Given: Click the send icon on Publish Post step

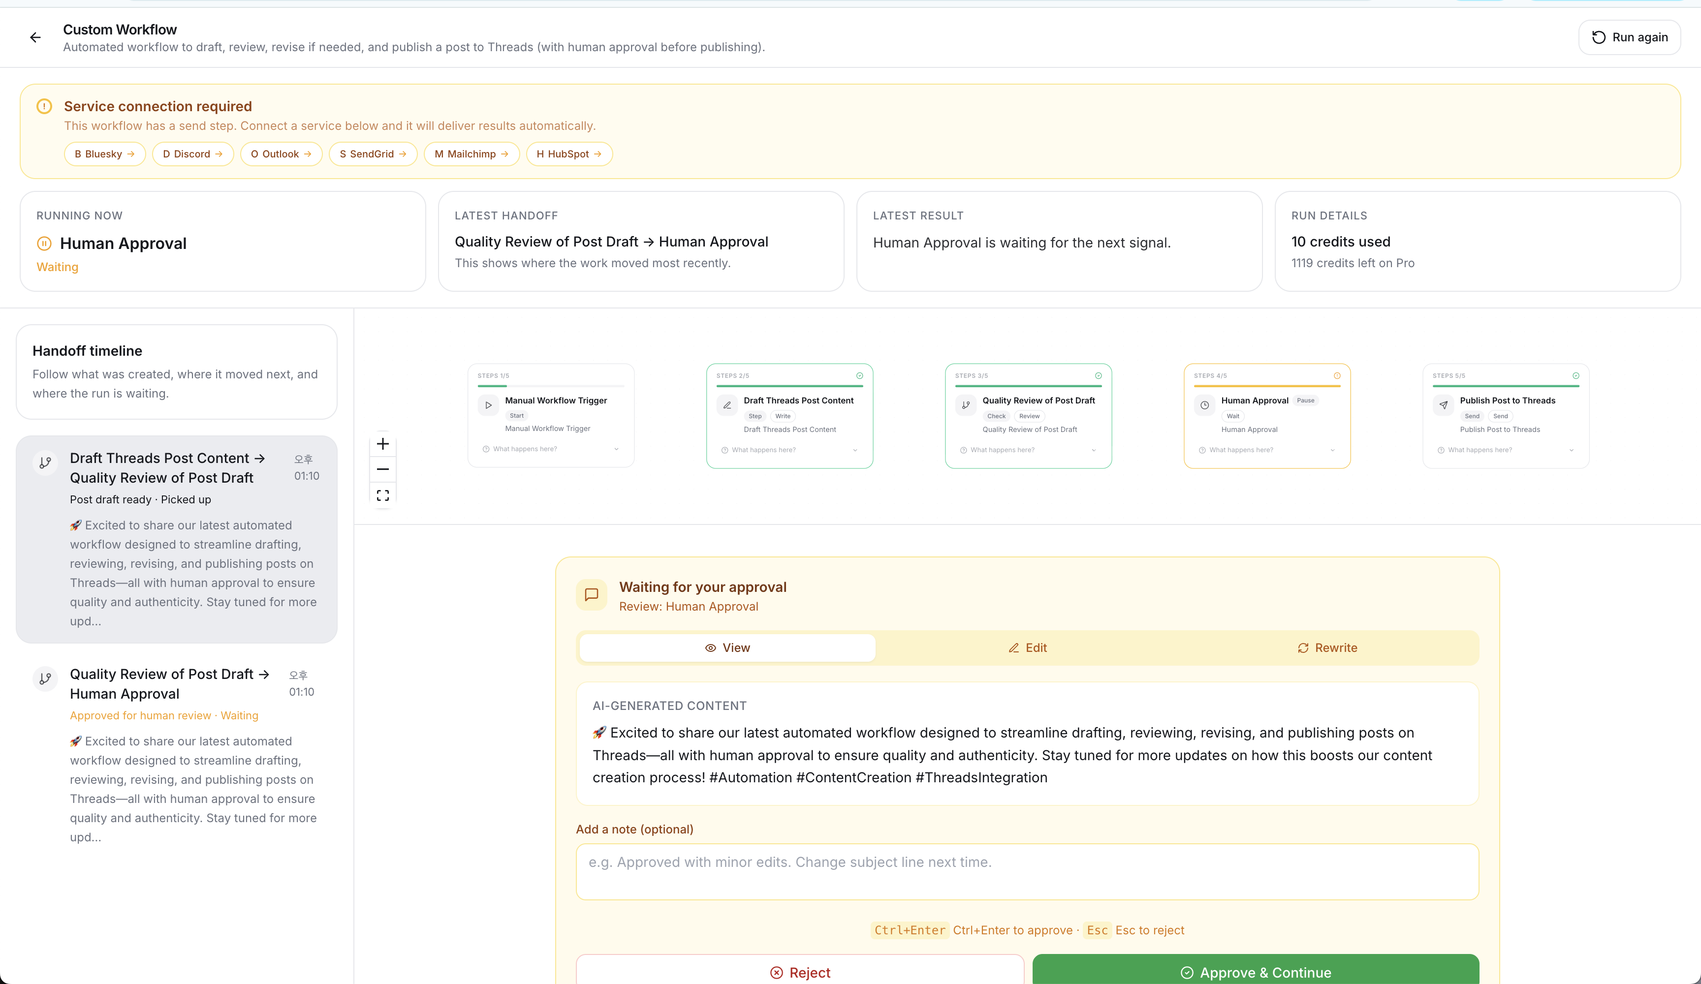Looking at the screenshot, I should pos(1443,405).
